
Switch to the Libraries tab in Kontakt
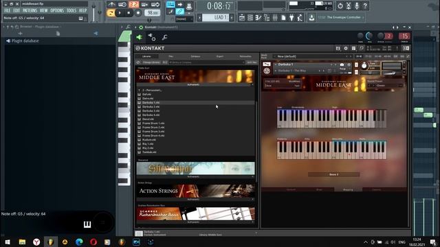click(x=146, y=56)
